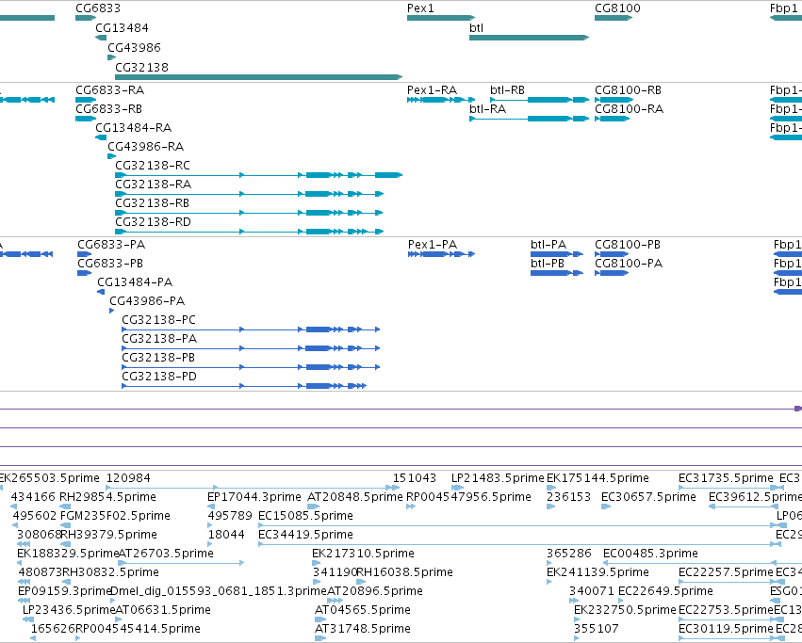Open EST EC31735.5prime
This screenshot has width=802, height=643.
point(726,478)
